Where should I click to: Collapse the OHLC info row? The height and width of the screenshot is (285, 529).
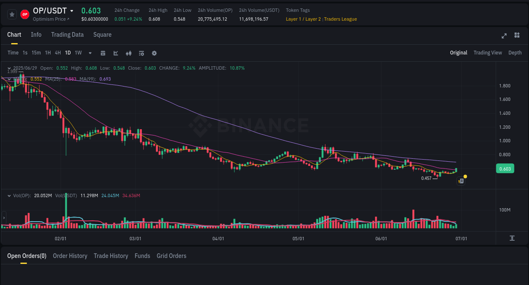click(9, 68)
